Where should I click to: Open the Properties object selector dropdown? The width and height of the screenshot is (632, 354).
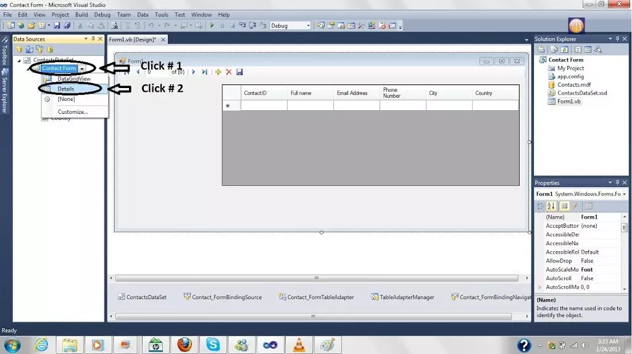[625, 194]
